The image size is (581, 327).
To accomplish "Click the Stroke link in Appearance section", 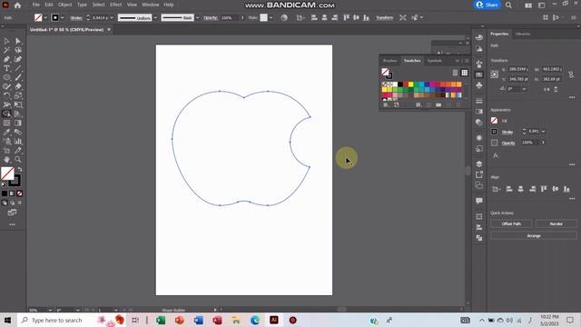I will (507, 133).
